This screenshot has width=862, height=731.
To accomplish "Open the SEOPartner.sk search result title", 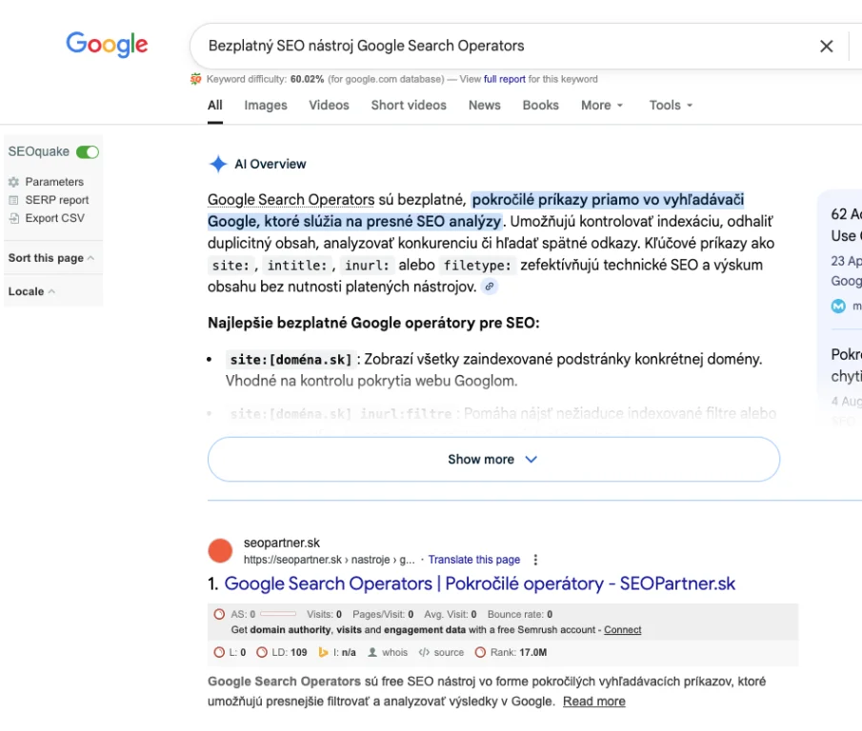I will pos(479,583).
